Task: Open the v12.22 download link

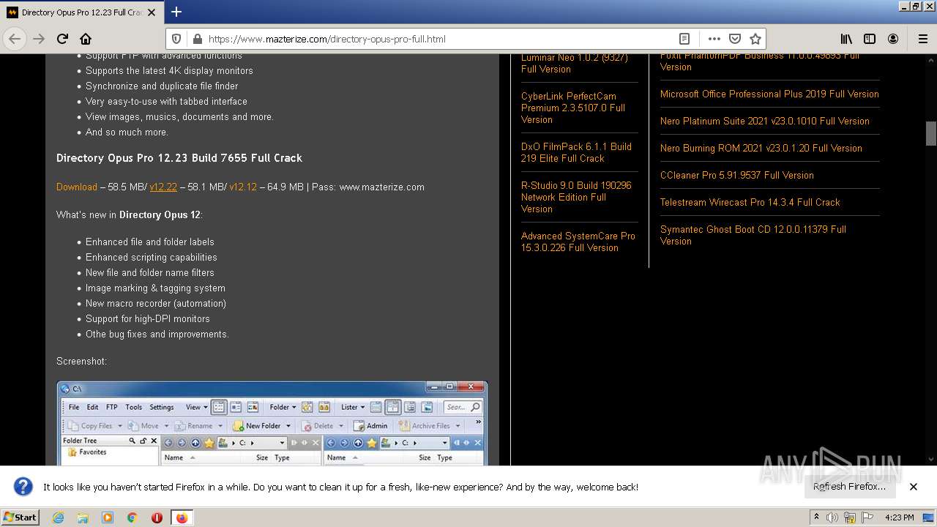Action: 163,187
